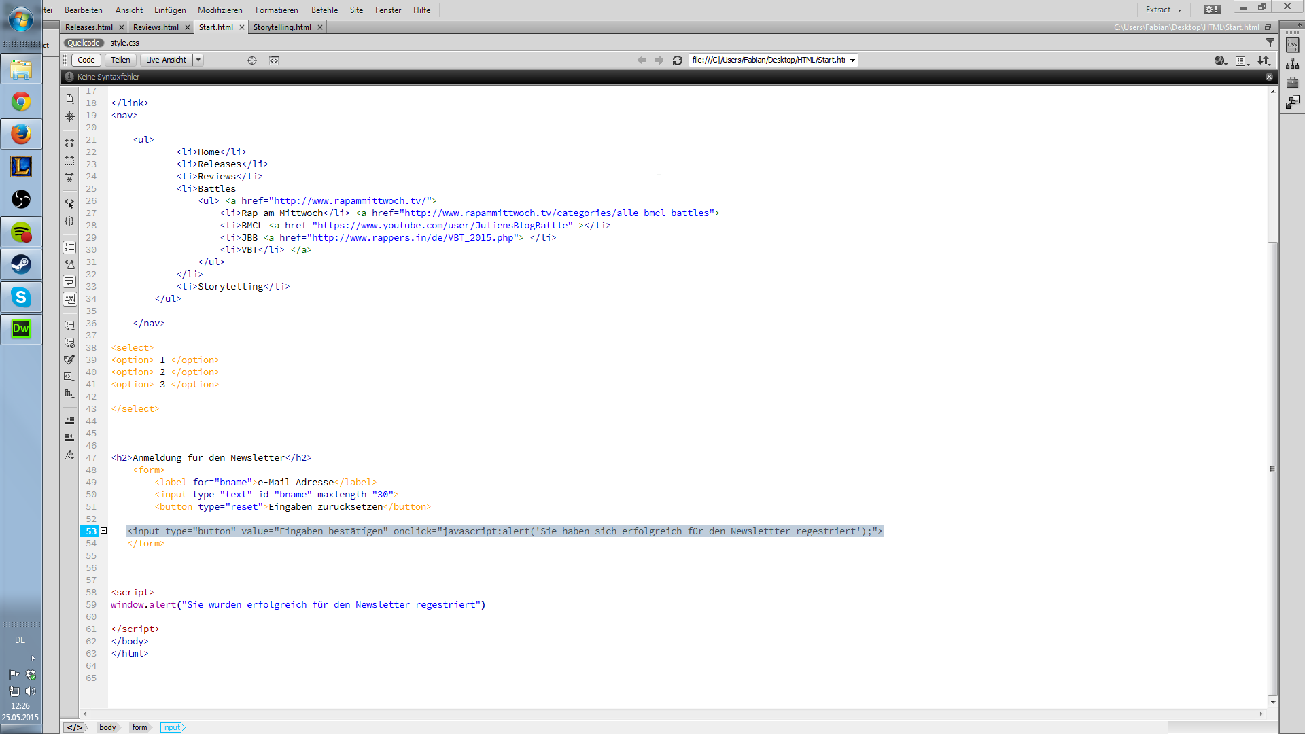Toggle syntax error alerts in info bar
Image resolution: width=1305 pixels, height=734 pixels.
tap(69, 299)
